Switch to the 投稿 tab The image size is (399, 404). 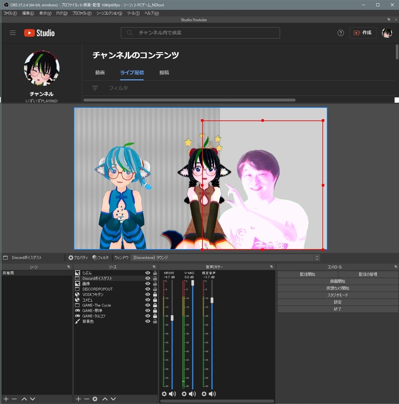pyautogui.click(x=164, y=72)
